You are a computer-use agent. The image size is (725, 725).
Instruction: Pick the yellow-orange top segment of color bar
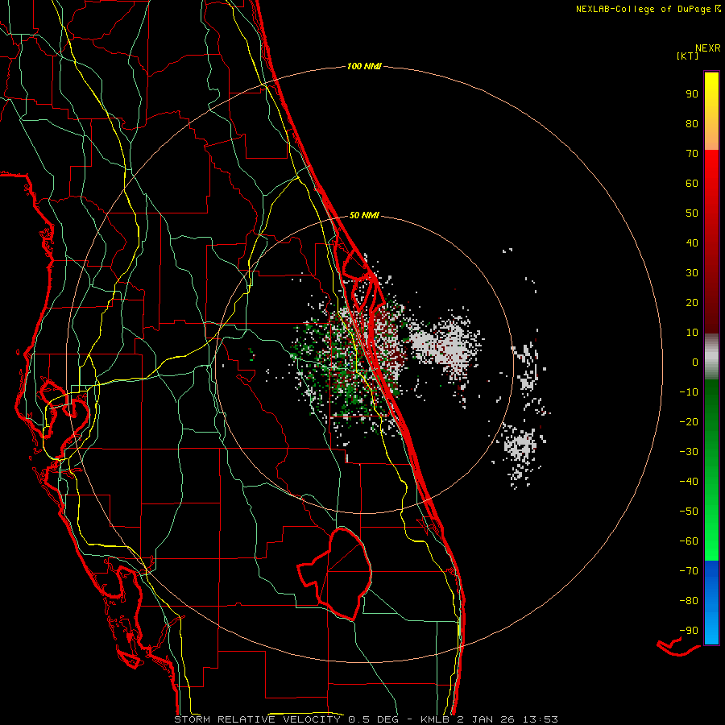[711, 111]
